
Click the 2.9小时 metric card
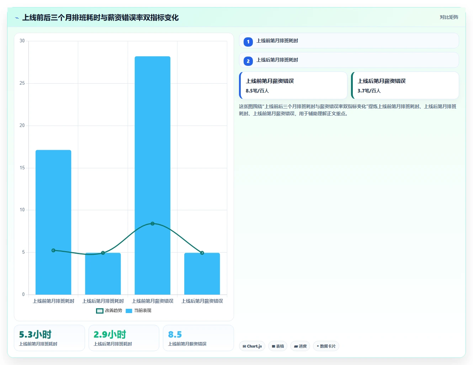[124, 338]
